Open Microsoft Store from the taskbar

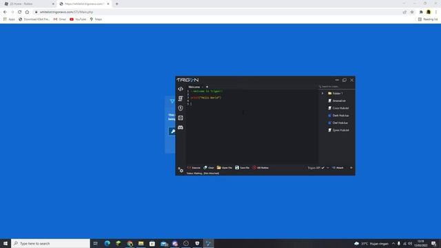click(x=152, y=243)
